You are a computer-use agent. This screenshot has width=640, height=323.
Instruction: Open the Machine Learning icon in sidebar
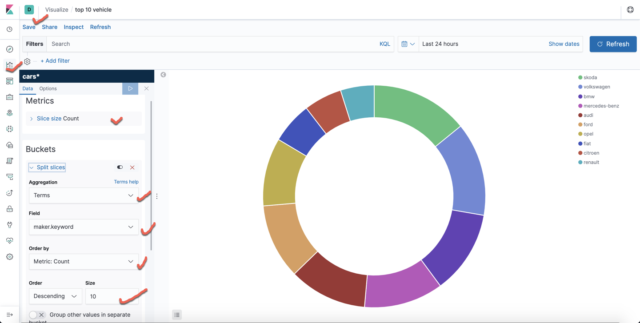coord(9,128)
